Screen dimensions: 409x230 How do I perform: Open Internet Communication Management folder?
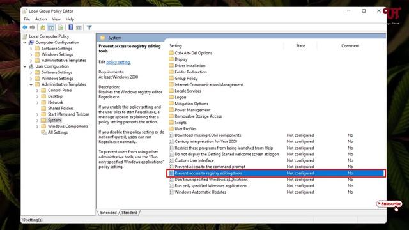209,84
